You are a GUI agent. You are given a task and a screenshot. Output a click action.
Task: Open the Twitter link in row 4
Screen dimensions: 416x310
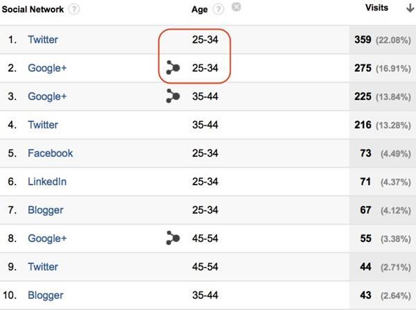pyautogui.click(x=43, y=125)
